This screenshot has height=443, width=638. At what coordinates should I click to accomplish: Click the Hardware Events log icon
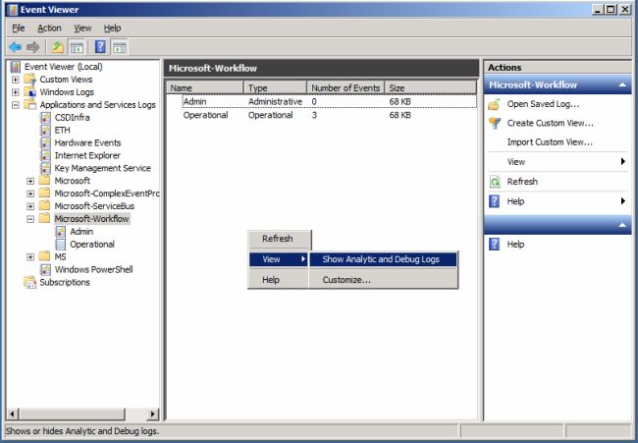45,142
